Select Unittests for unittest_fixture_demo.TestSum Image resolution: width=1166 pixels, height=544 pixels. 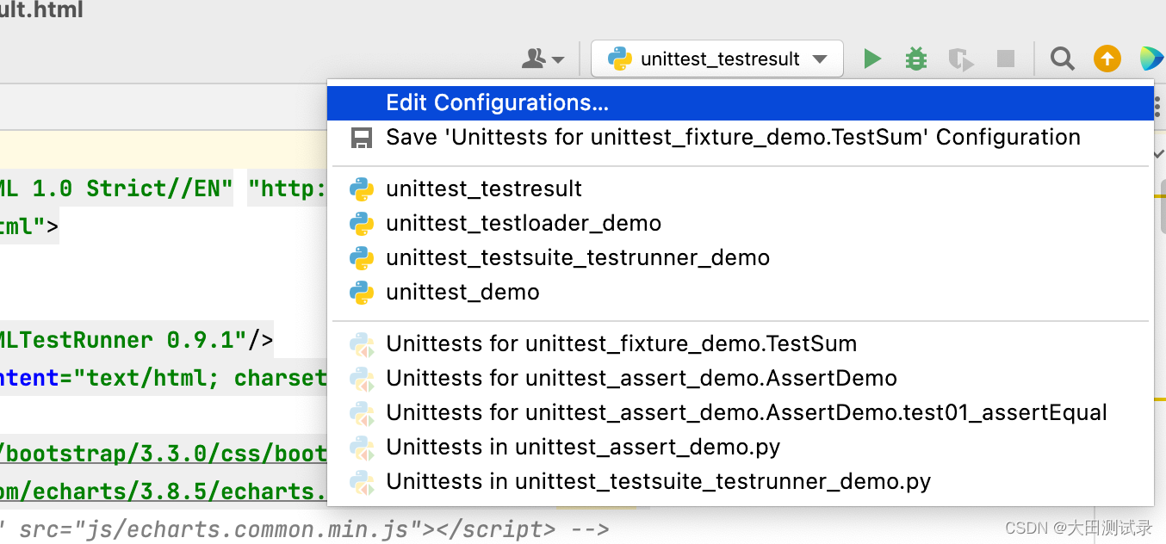[621, 344]
